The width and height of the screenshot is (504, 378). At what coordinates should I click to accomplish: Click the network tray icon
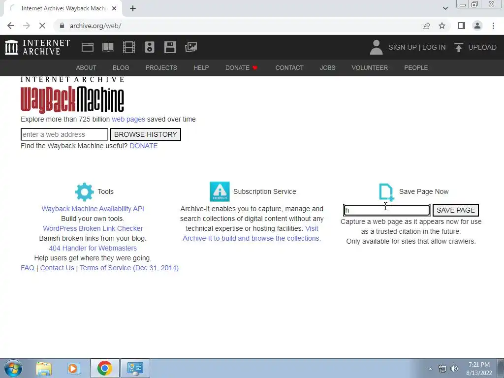coord(442,369)
